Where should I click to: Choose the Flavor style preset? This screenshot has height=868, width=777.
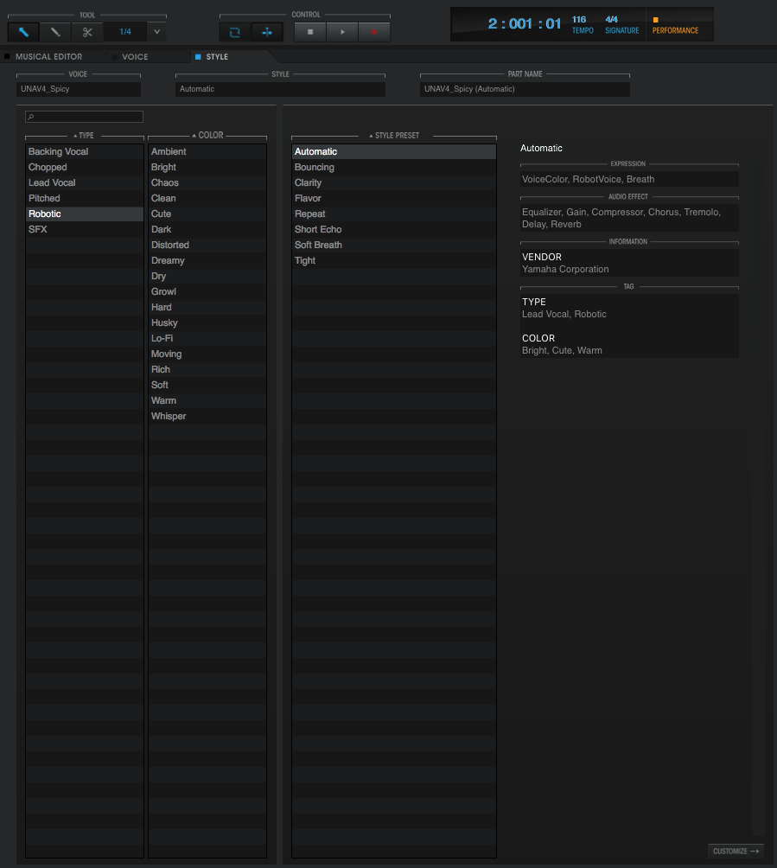click(394, 198)
